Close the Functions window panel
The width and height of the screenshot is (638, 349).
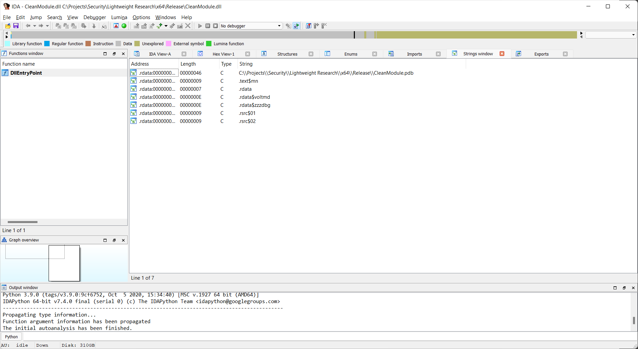123,54
